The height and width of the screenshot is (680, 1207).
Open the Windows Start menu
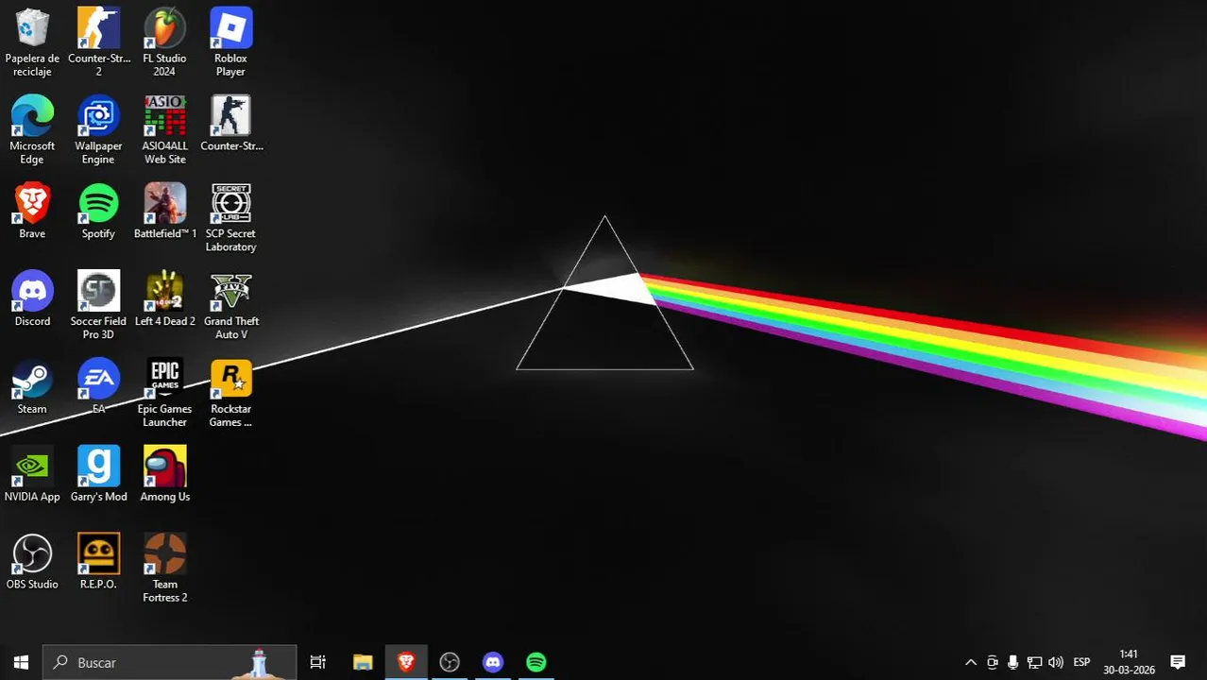point(21,662)
